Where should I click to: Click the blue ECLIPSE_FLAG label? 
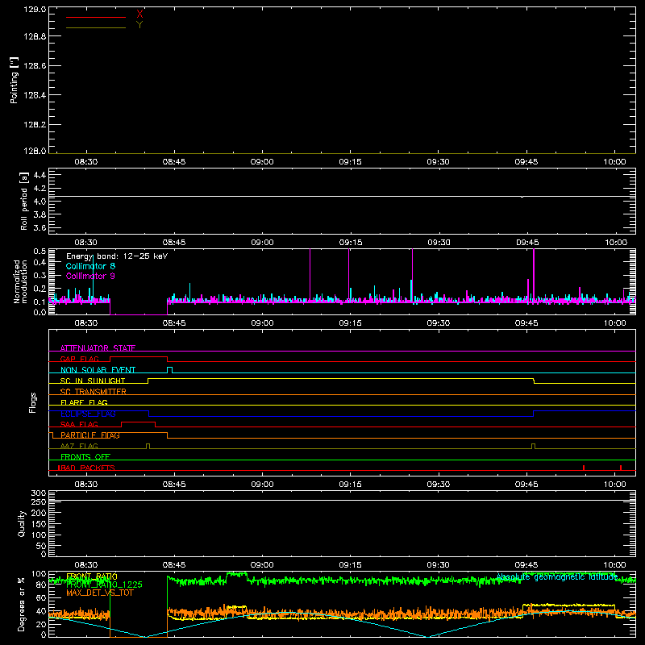pos(88,414)
